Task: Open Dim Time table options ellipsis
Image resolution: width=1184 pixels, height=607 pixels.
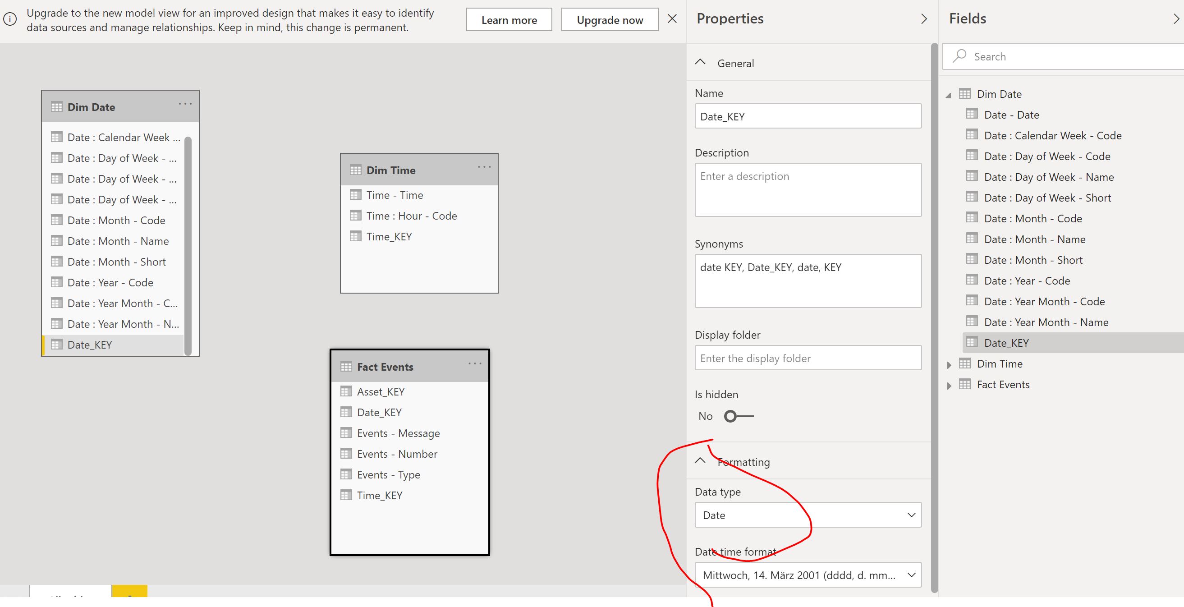Action: 484,167
